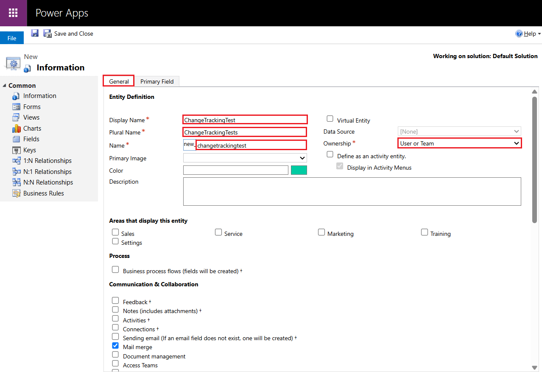This screenshot has width=542, height=372.
Task: Collapse the Common section in sidebar
Action: click(x=5, y=86)
